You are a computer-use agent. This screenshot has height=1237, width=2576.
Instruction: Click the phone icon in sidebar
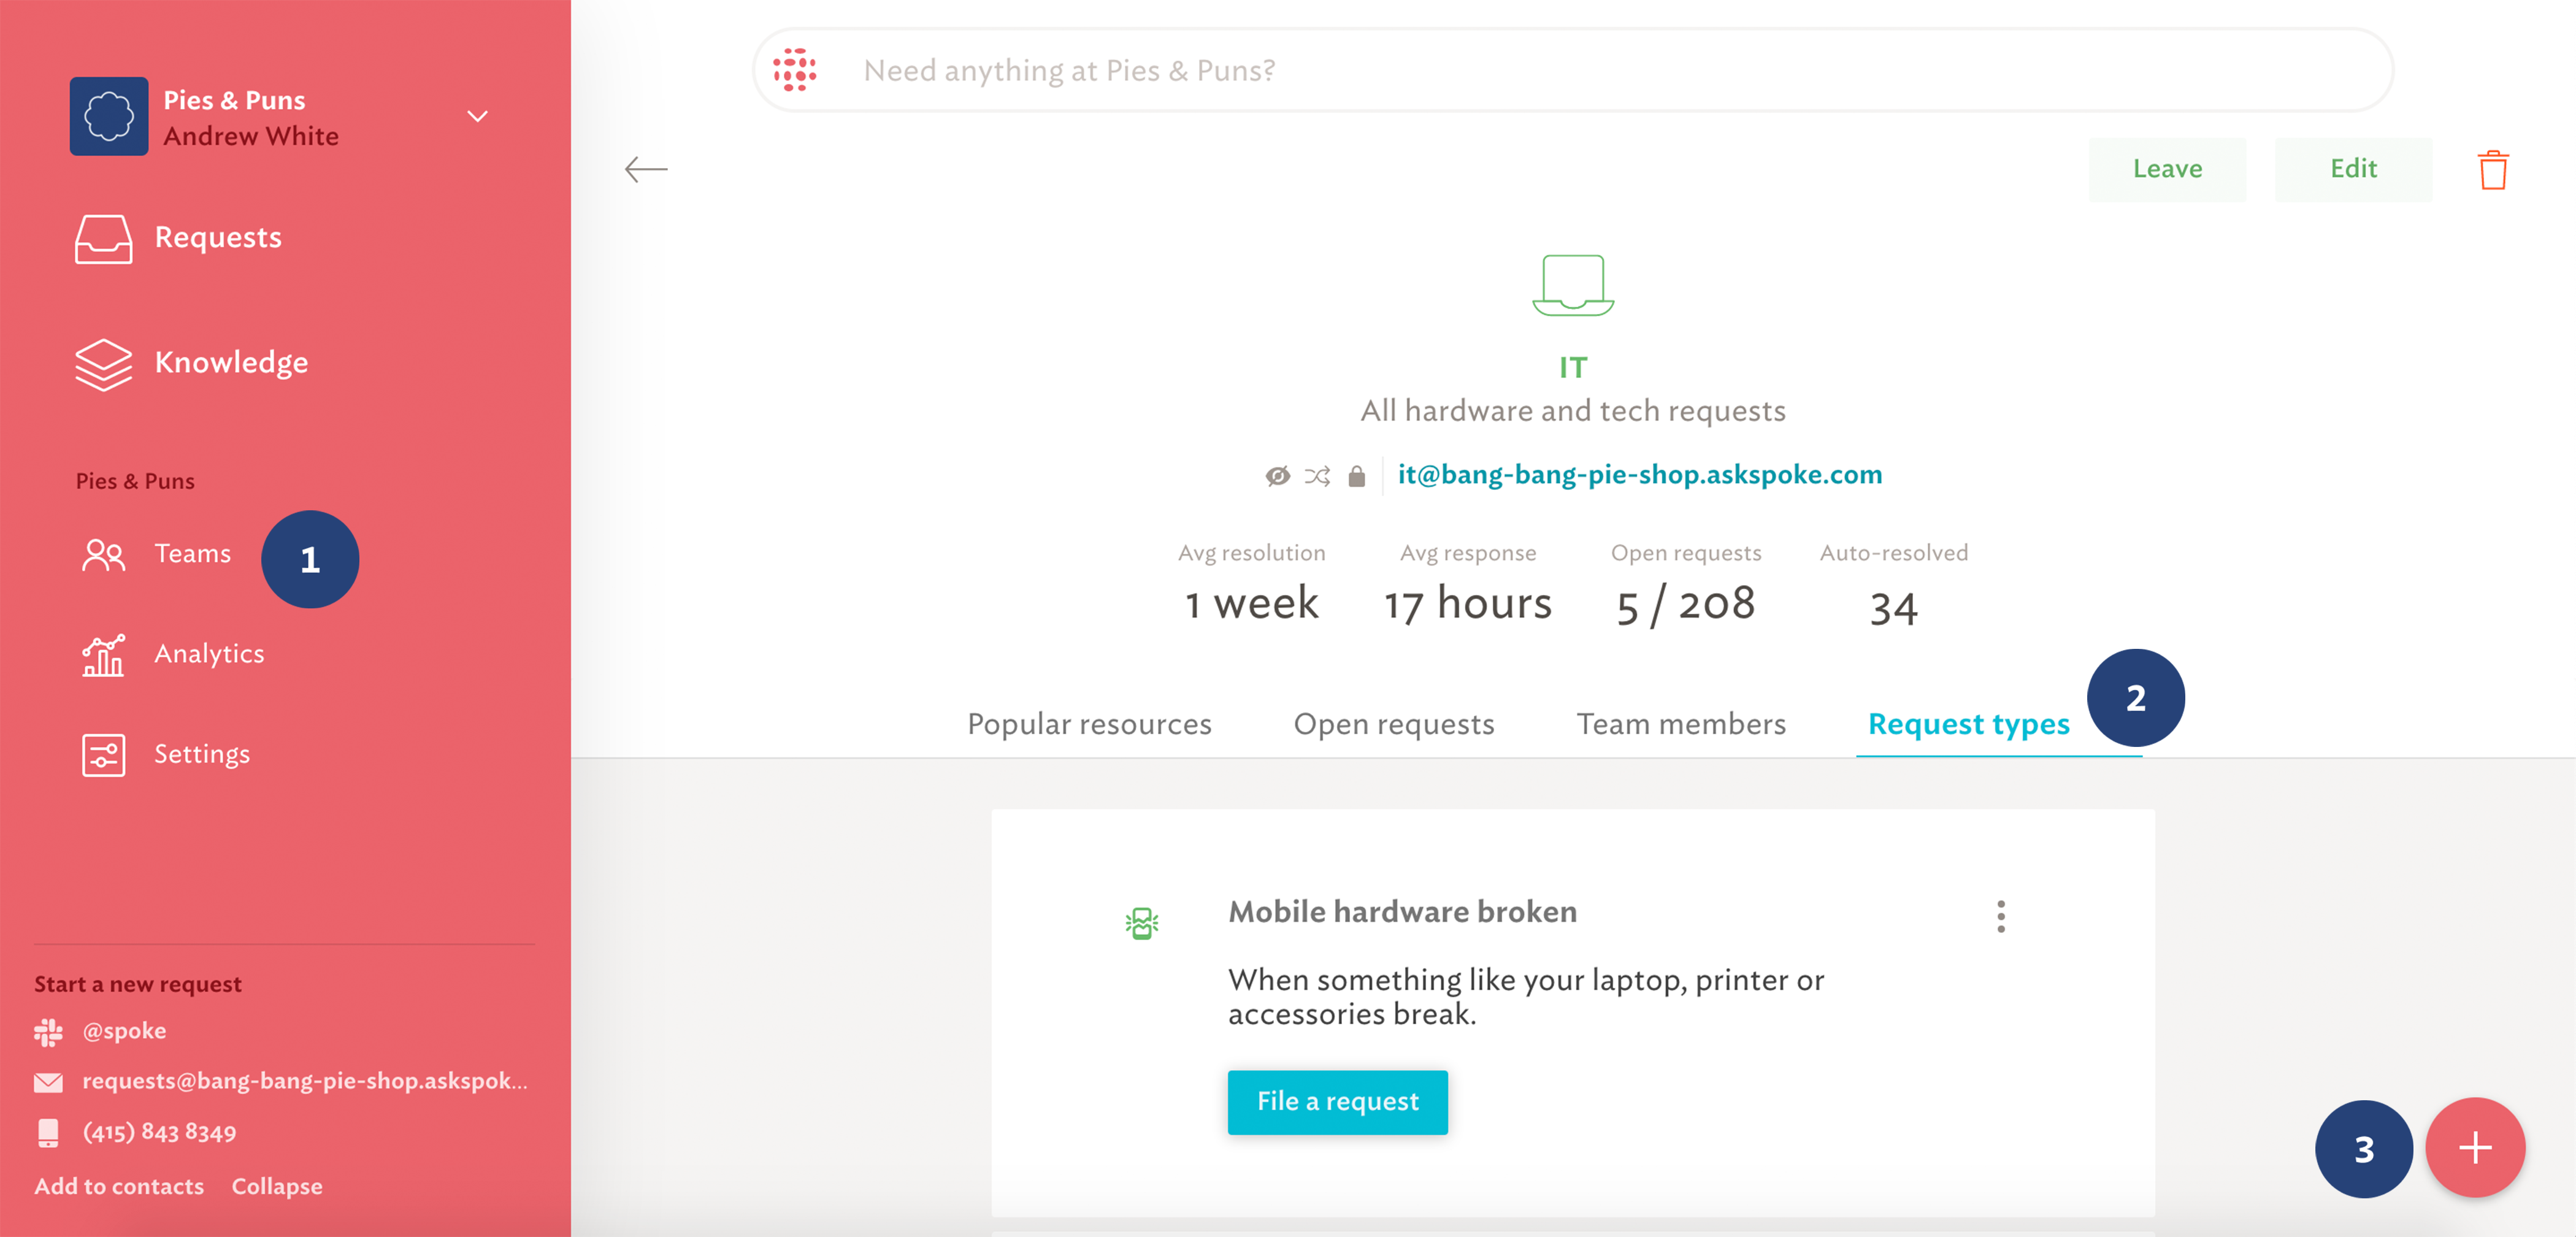pos(48,1133)
